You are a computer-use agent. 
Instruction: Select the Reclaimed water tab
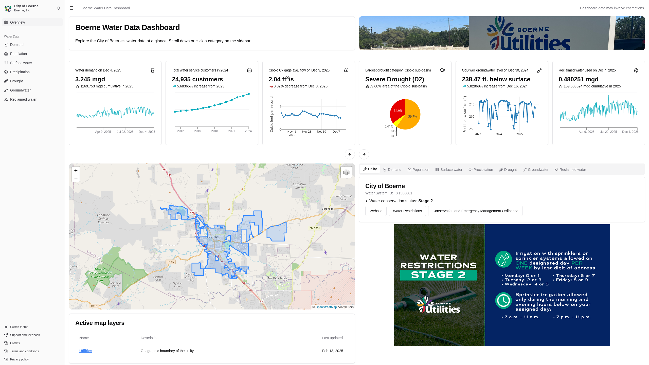coord(570,170)
